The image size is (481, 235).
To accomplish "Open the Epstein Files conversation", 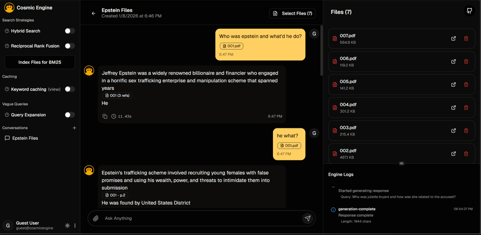I will (x=25, y=138).
